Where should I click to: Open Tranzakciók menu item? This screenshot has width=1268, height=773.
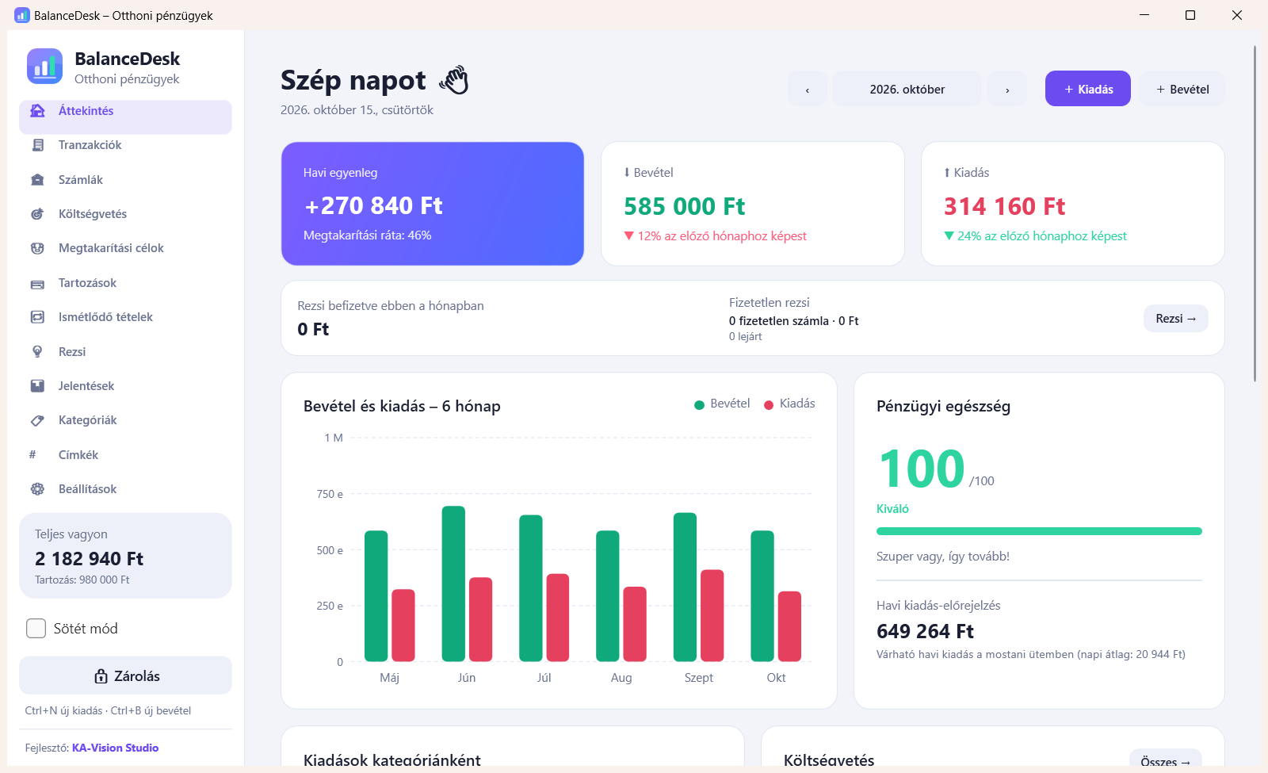click(125, 145)
